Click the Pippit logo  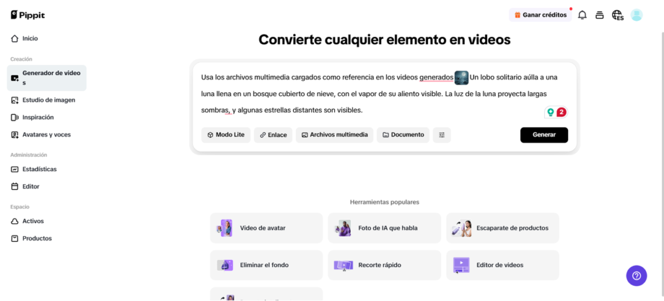(28, 15)
